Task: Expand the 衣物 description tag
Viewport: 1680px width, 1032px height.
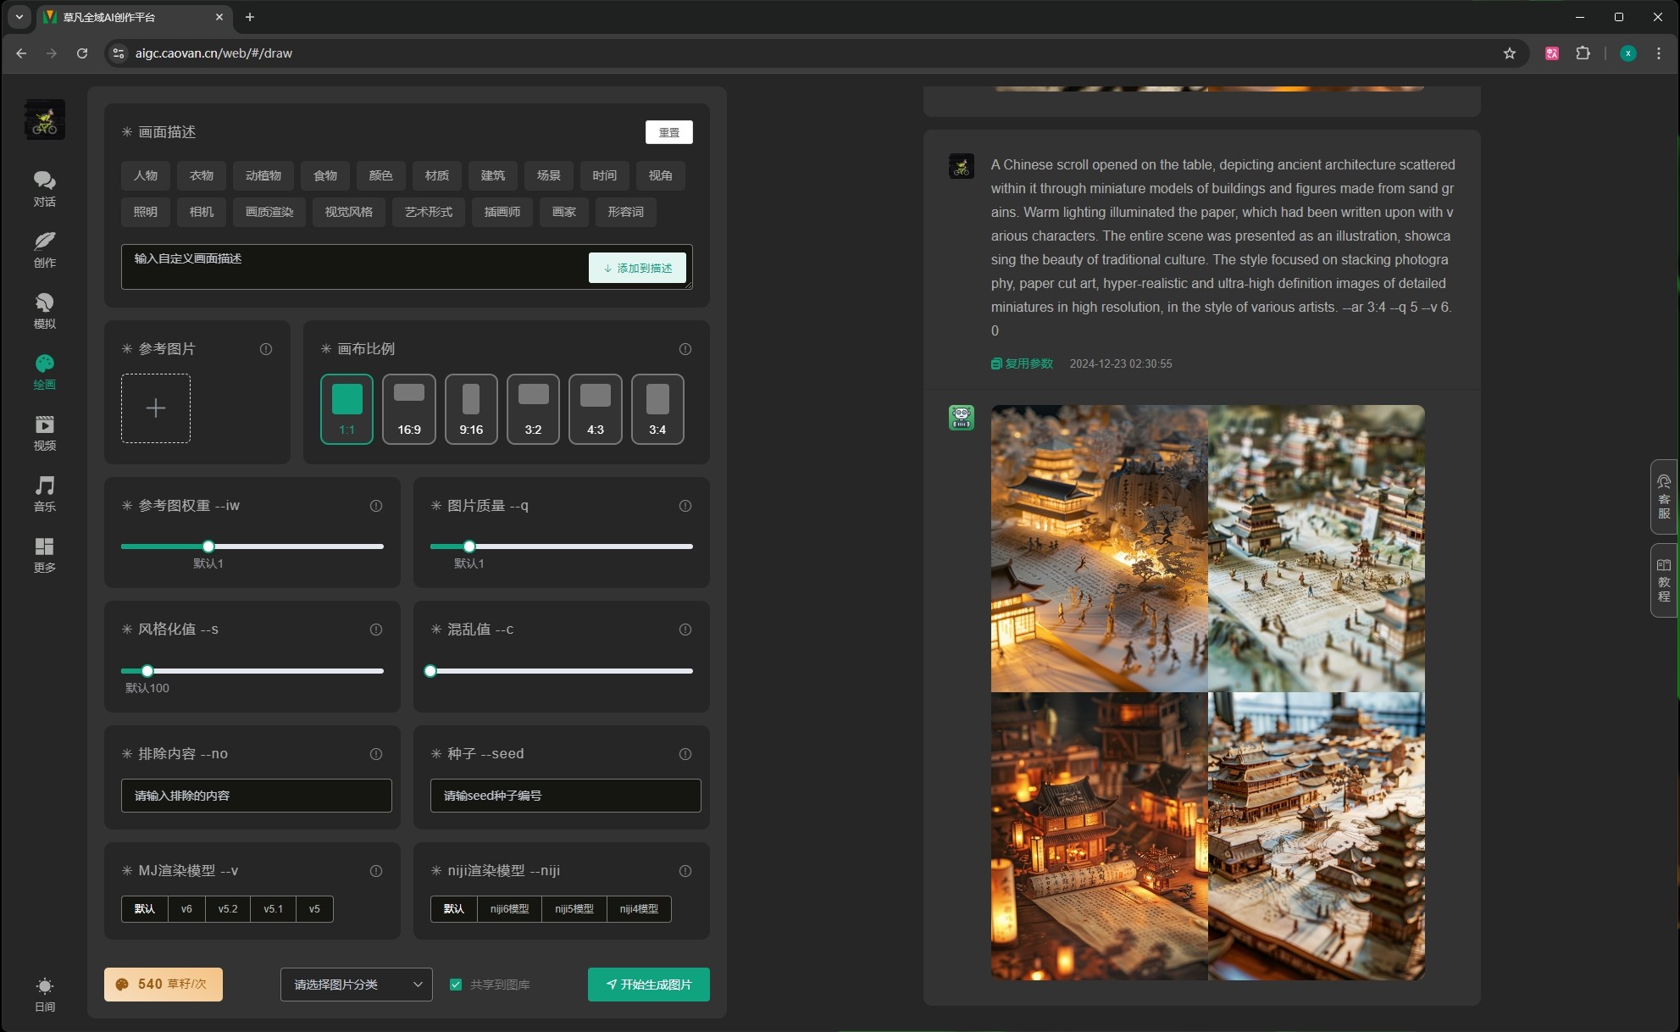Action: [x=202, y=175]
